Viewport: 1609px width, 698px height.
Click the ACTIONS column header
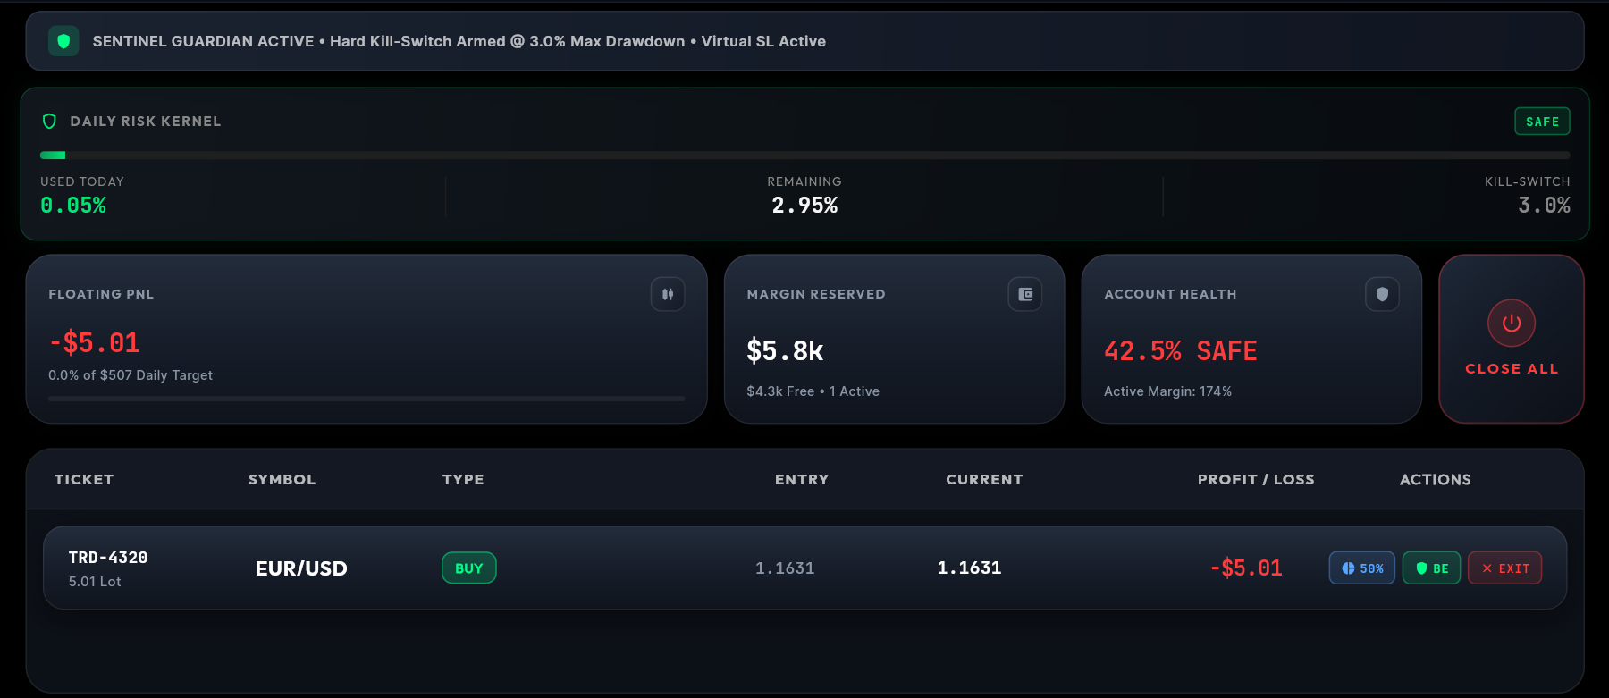(x=1436, y=480)
